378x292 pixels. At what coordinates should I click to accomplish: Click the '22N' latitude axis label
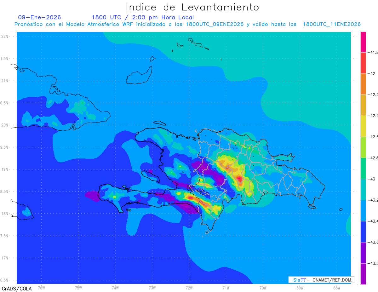5,37
